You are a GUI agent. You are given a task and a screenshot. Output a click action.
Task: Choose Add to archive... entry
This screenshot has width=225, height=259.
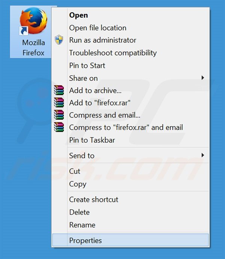tap(130, 90)
